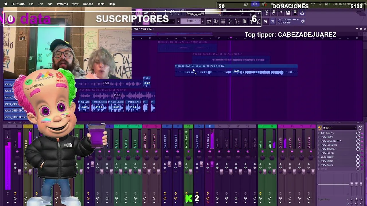Open the Fruity Flangus plugin by name
Image resolution: width=367 pixels, height=206 pixels.
coord(327,153)
